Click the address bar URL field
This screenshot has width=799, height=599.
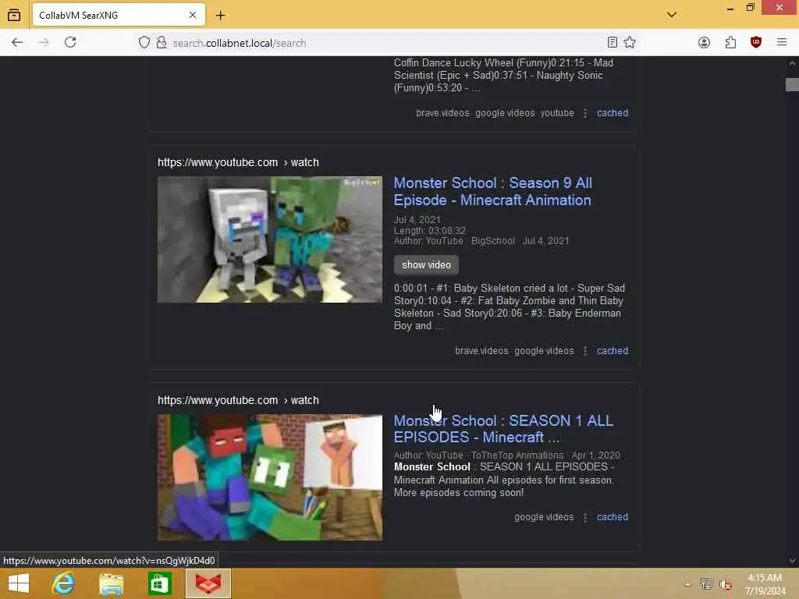coord(387,44)
